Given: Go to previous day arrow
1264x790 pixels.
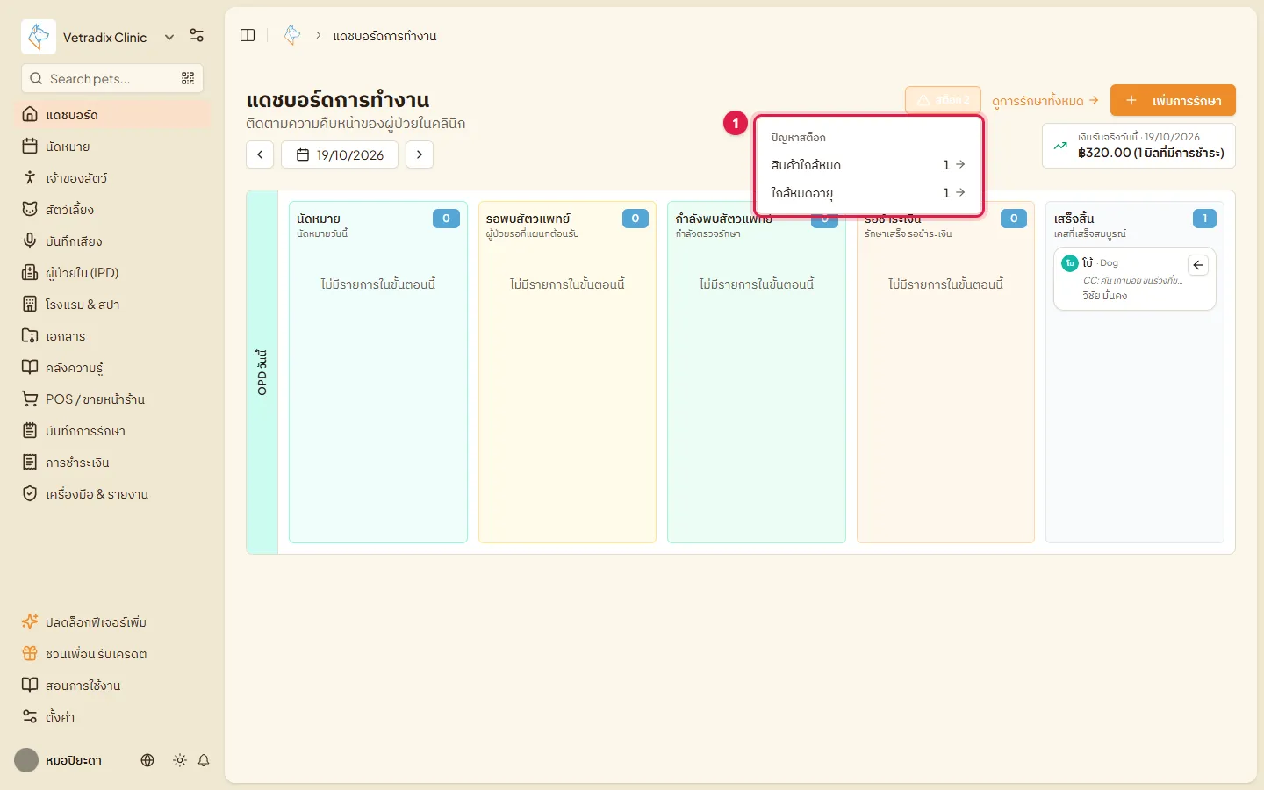Looking at the screenshot, I should pos(260,154).
